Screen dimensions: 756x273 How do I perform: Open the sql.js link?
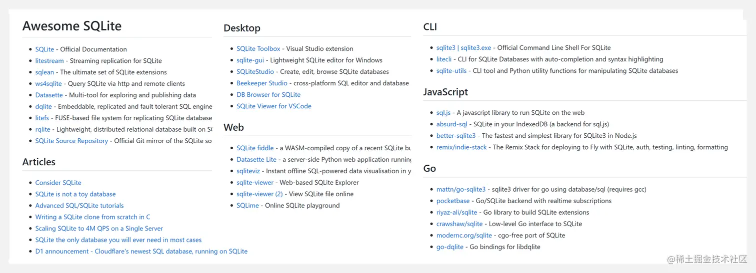[x=443, y=113]
